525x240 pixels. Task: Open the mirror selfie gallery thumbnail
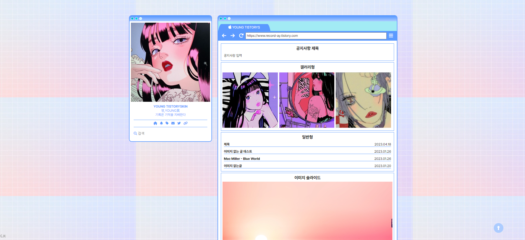307,100
